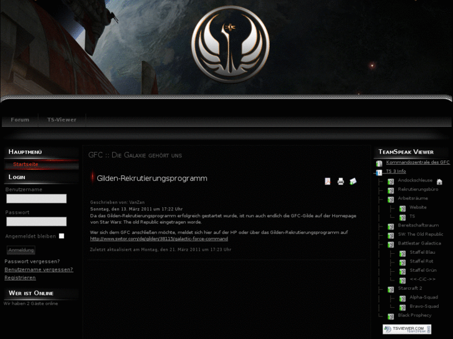Click the channel icon beside TS subchannel

coord(402,217)
